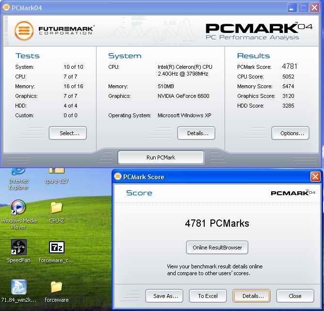Viewport: 324px width, 311px height.
Task: Close the PCMark Score dialog via X
Action: pos(315,177)
